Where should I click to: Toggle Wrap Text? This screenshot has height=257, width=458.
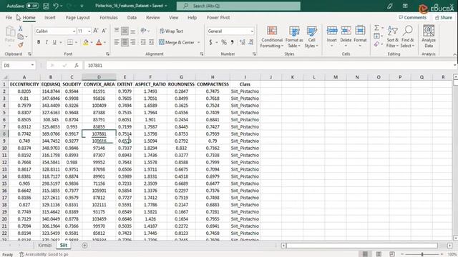click(x=172, y=31)
